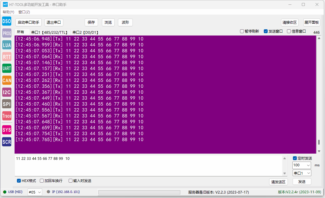Disable the 定时发送 timed send checkbox
The image size is (325, 198).
(x=295, y=158)
